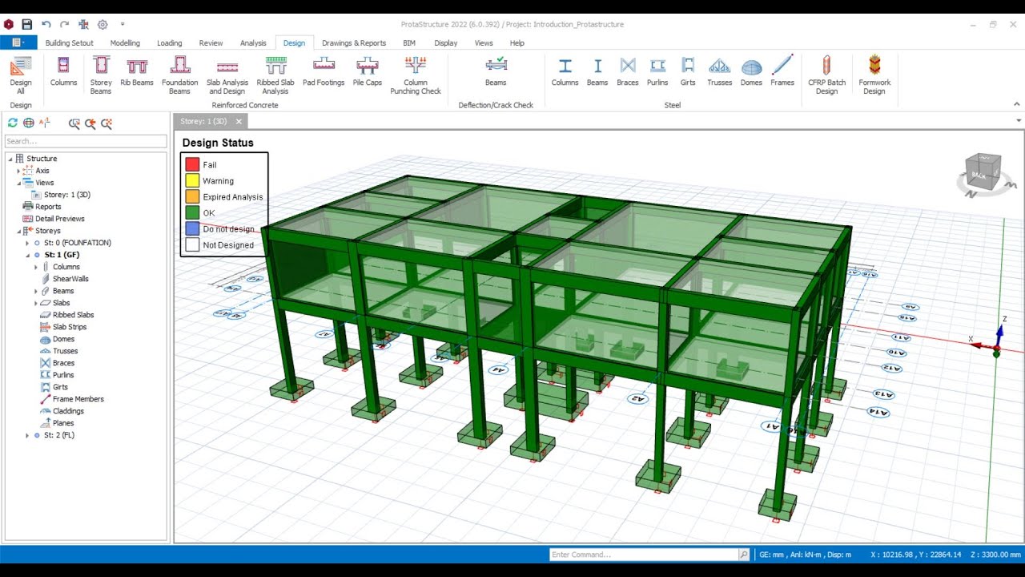This screenshot has height=577, width=1025.
Task: Click the Enter Command input box
Action: (x=644, y=555)
